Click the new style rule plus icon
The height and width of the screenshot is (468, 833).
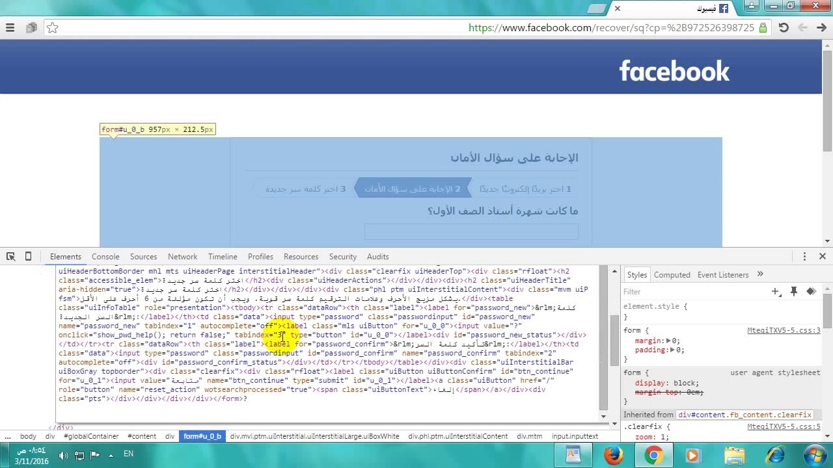point(776,292)
